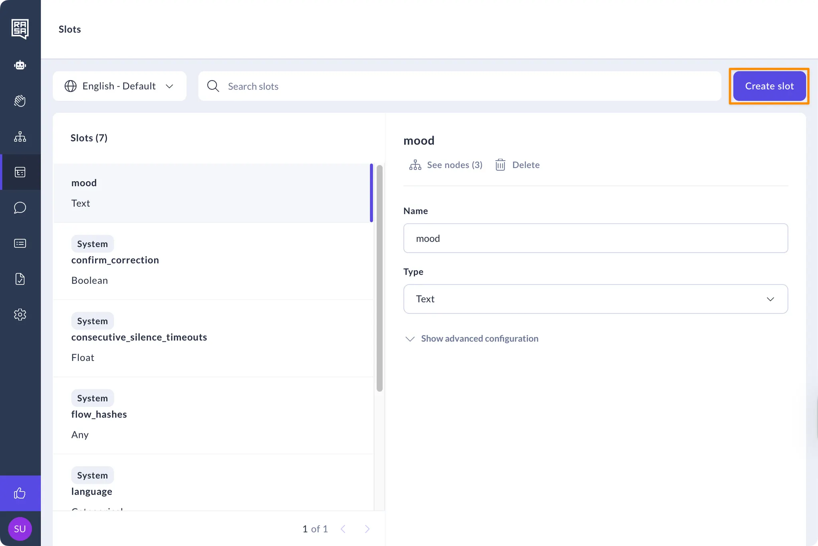Click the thumbs-up feedback icon
This screenshot has height=546, width=818.
pos(20,493)
